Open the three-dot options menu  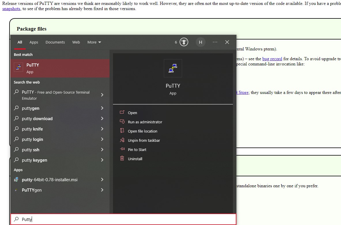tap(215, 42)
